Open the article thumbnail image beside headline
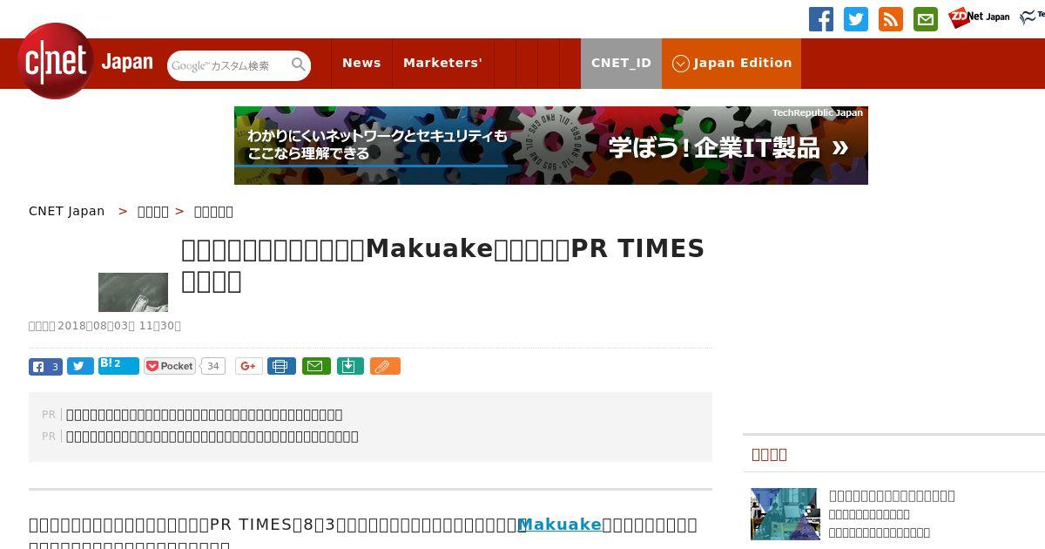 (x=133, y=292)
